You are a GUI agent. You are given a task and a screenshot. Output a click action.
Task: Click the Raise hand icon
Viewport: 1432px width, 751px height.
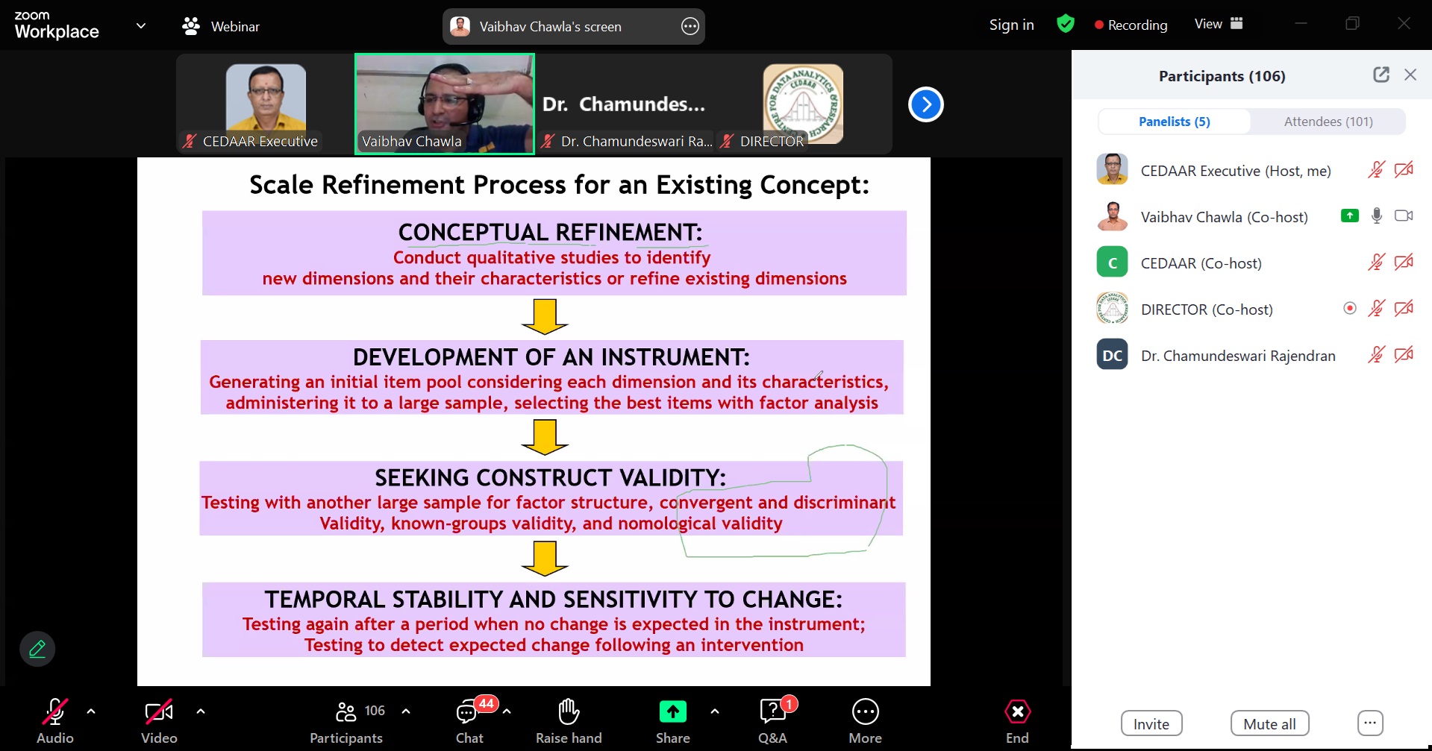point(569,713)
